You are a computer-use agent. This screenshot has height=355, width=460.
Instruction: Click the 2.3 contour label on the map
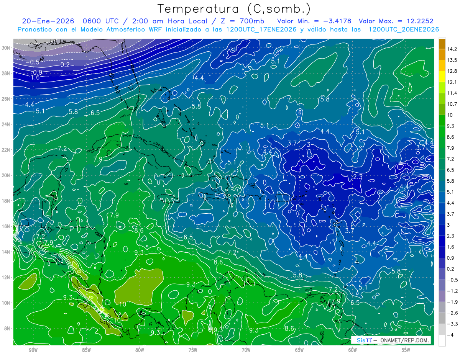358,177
